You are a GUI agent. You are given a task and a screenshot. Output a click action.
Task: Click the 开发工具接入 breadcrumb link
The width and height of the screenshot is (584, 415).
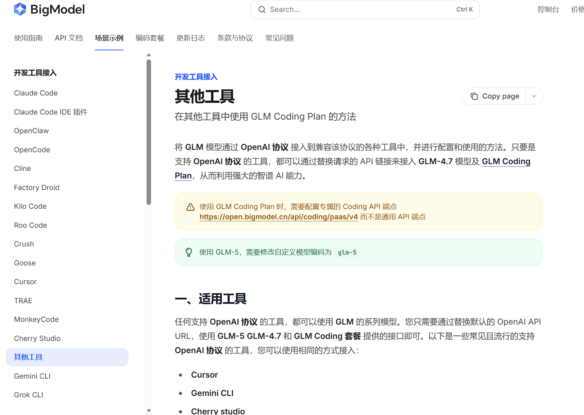click(196, 77)
